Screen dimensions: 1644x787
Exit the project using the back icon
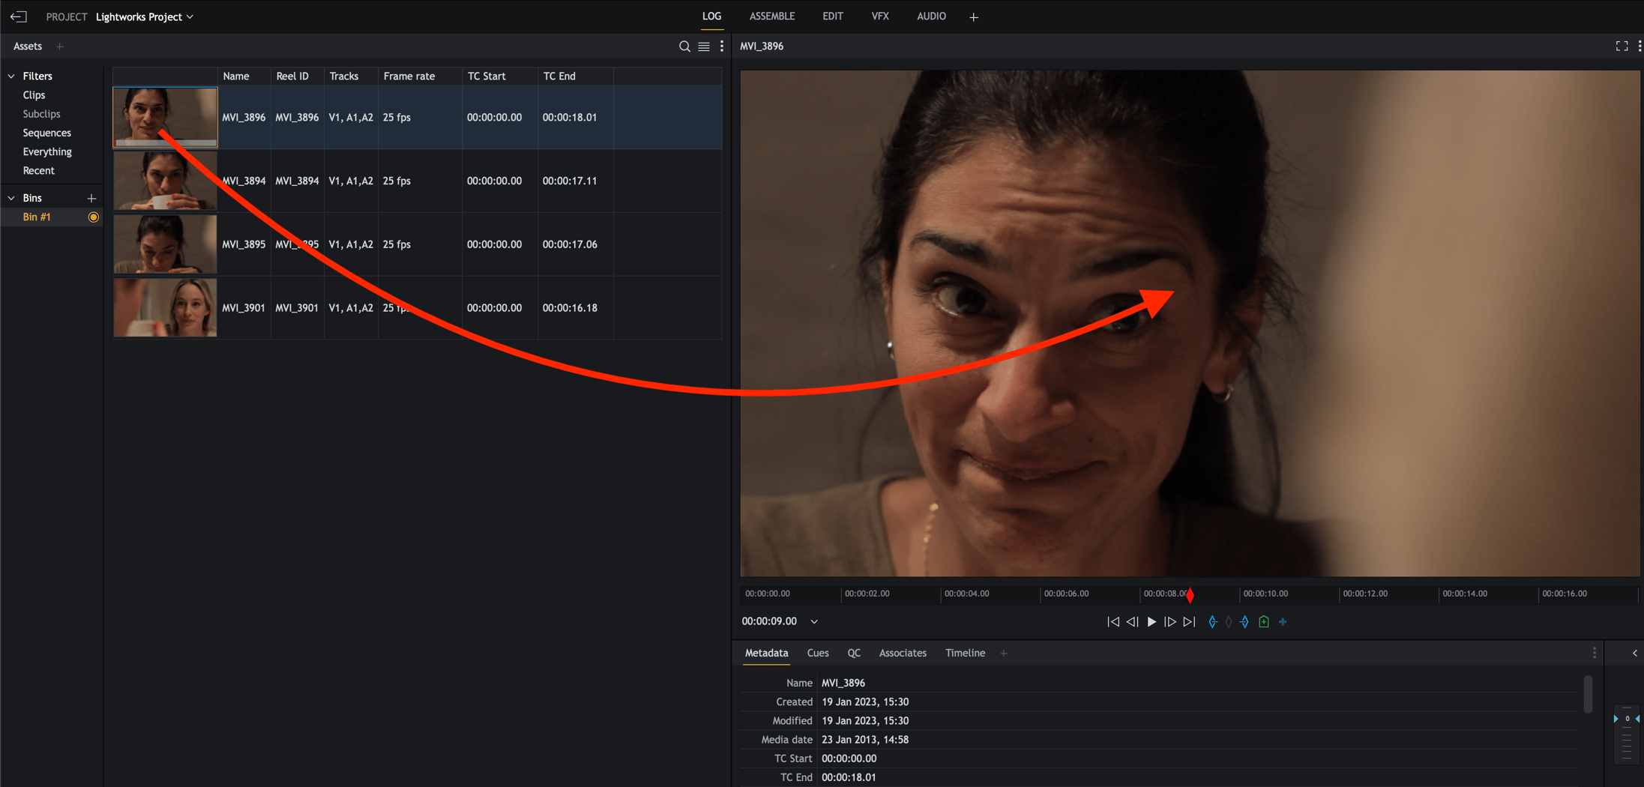point(19,16)
